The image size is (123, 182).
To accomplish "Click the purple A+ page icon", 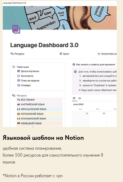I will pos(16,29).
